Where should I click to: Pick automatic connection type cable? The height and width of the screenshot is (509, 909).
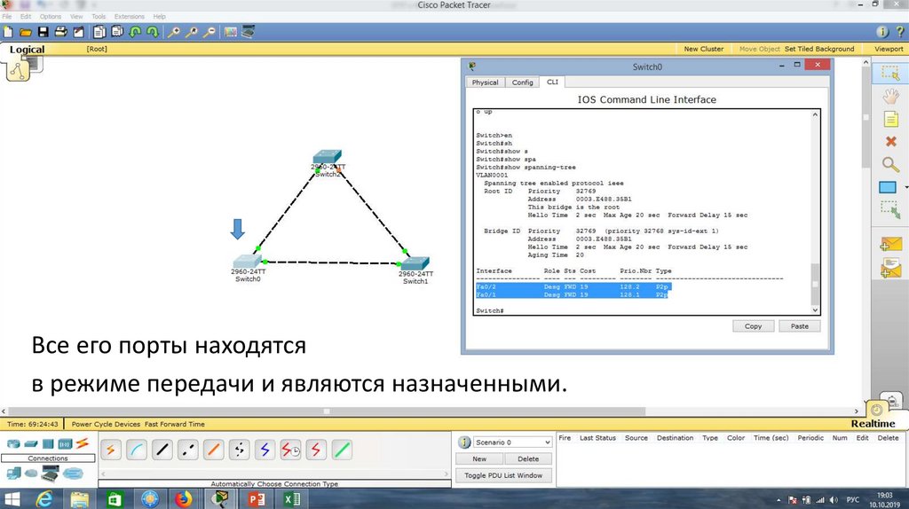pyautogui.click(x=111, y=450)
